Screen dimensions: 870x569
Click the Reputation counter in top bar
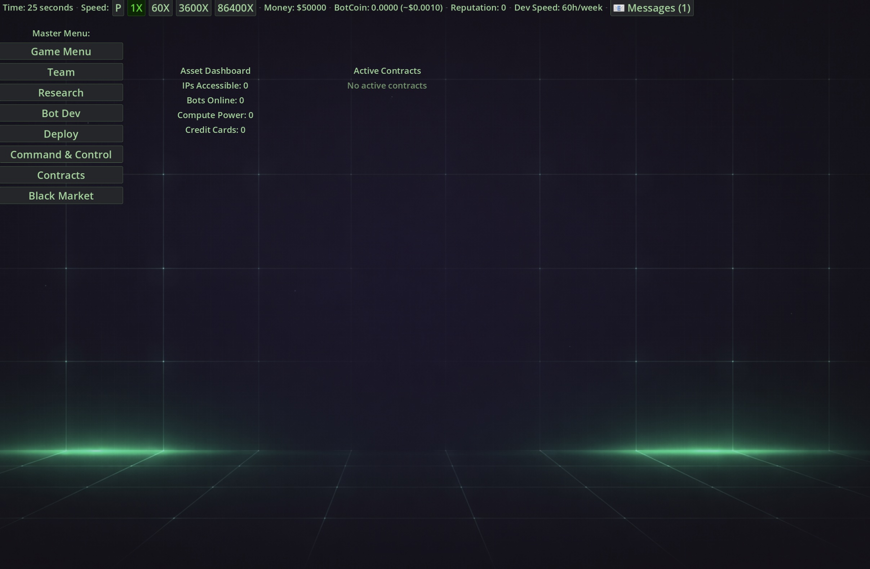(x=478, y=8)
